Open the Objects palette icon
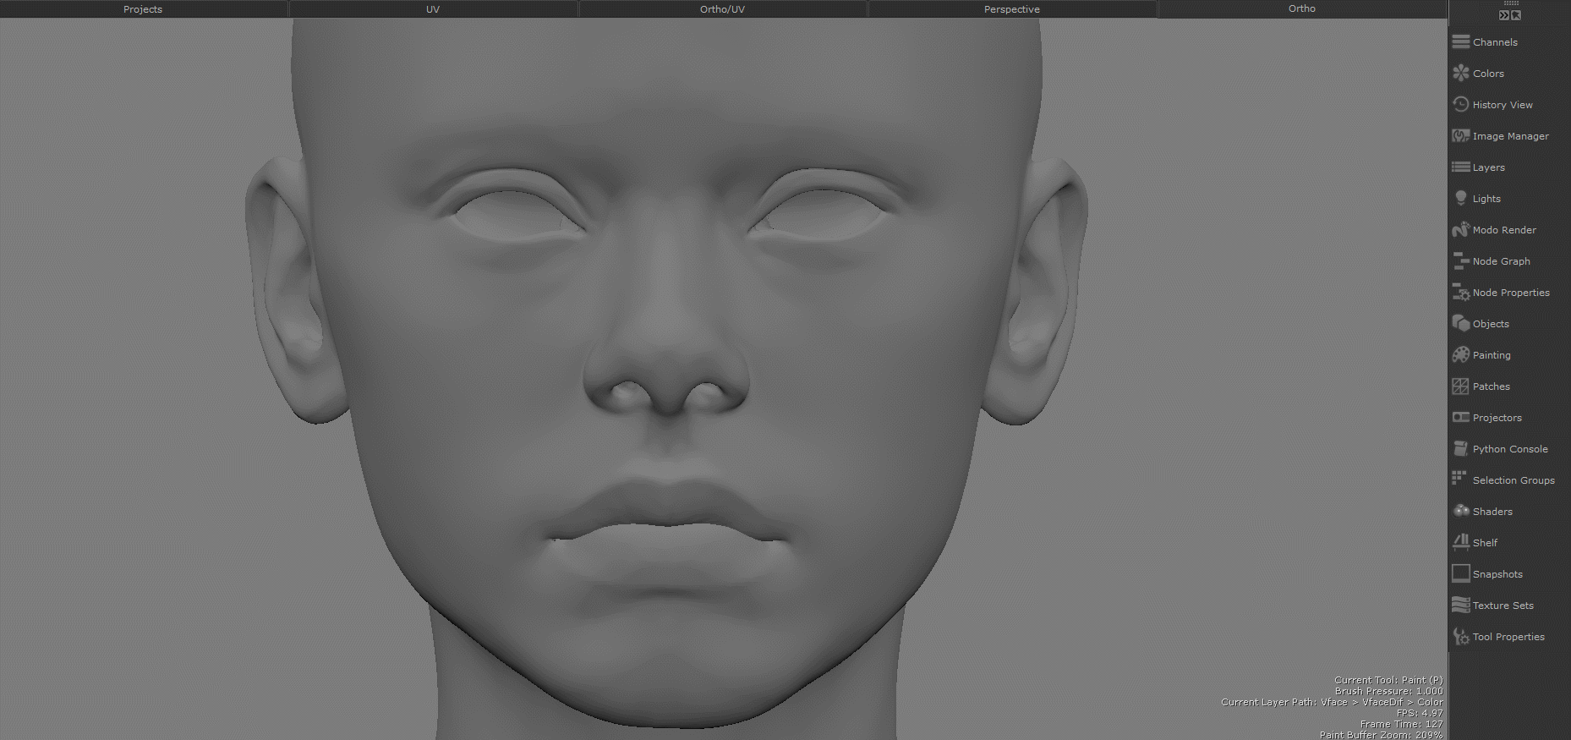1571x740 pixels. pos(1460,323)
